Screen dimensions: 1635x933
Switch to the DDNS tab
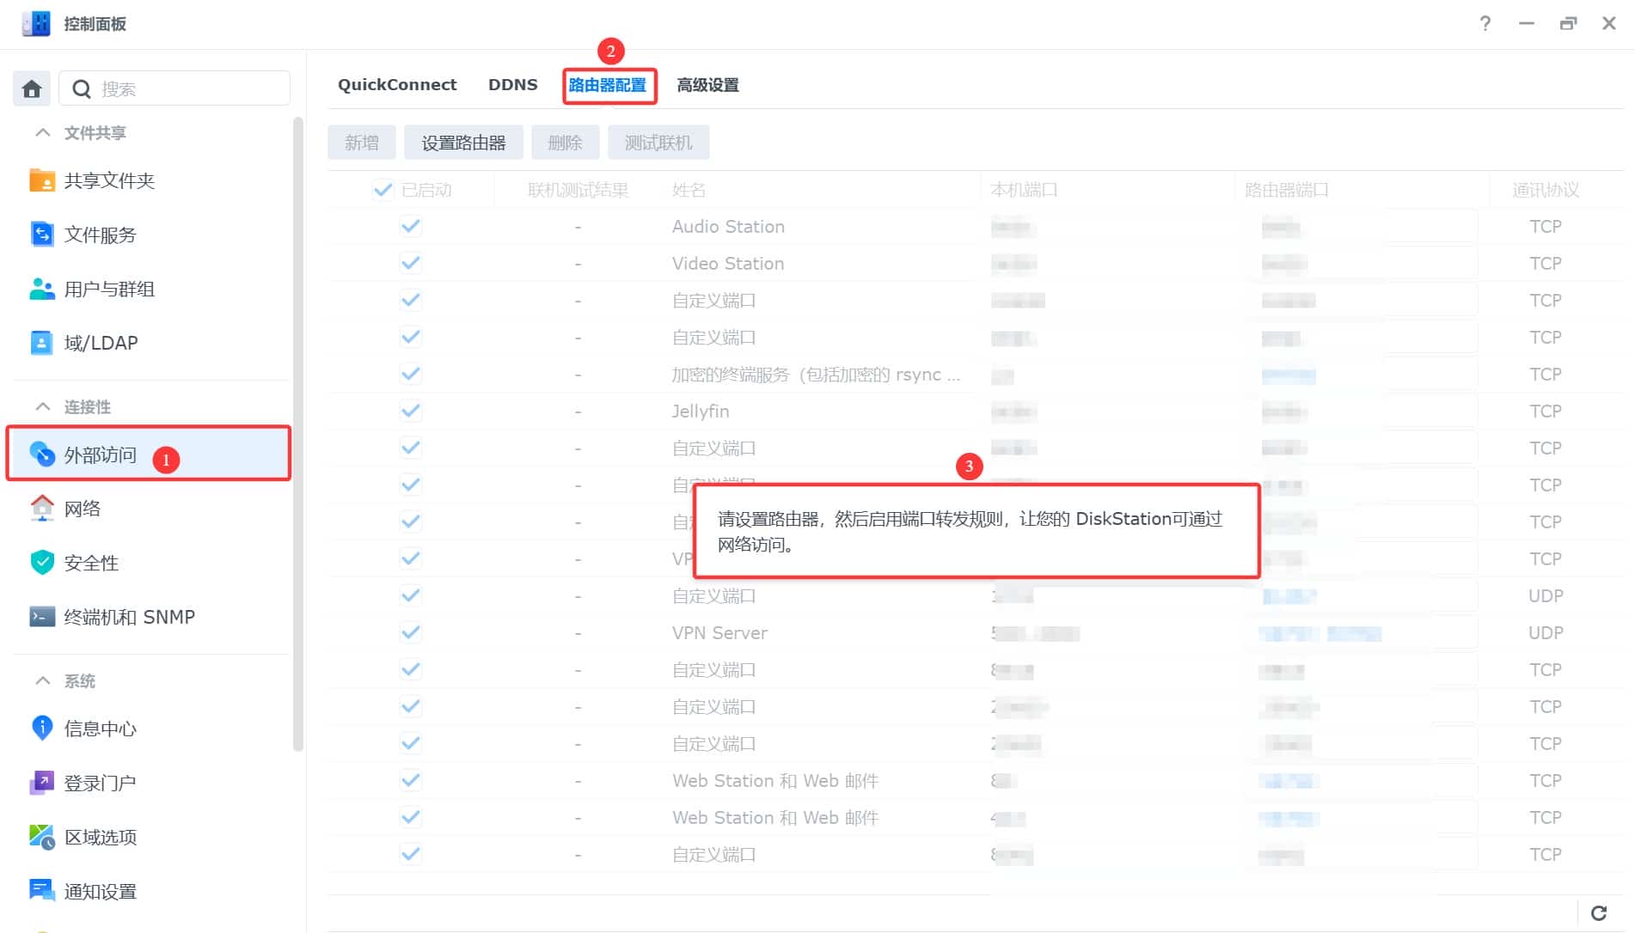coord(512,85)
